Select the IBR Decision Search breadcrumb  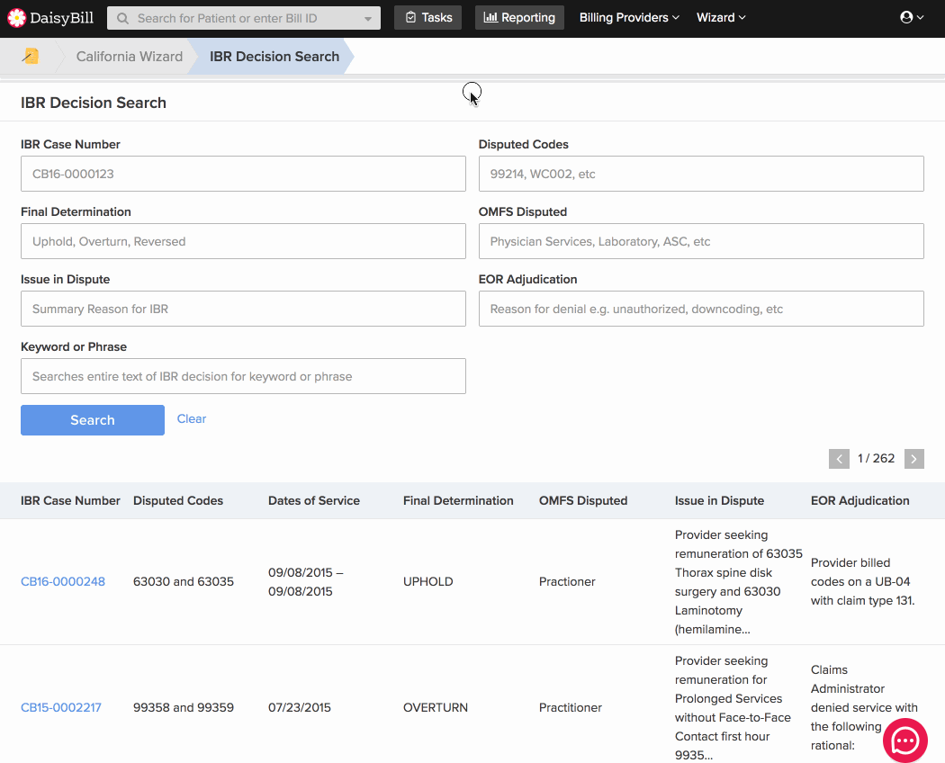coord(274,56)
